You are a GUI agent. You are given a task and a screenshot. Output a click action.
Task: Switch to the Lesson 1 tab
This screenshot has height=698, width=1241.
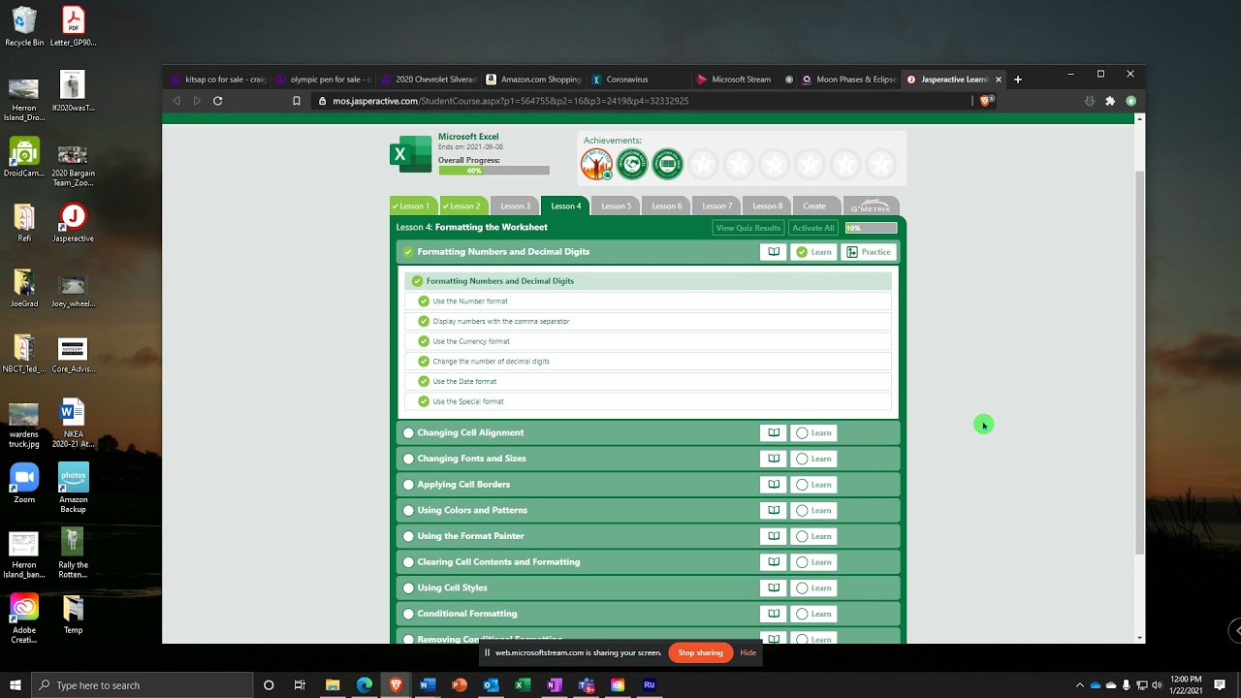414,206
